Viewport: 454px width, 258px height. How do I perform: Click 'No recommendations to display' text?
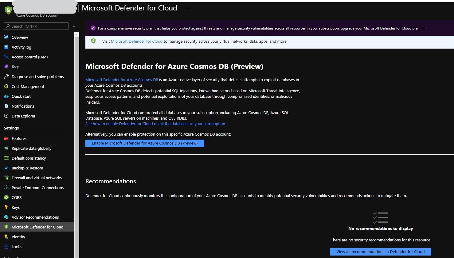tap(381, 228)
